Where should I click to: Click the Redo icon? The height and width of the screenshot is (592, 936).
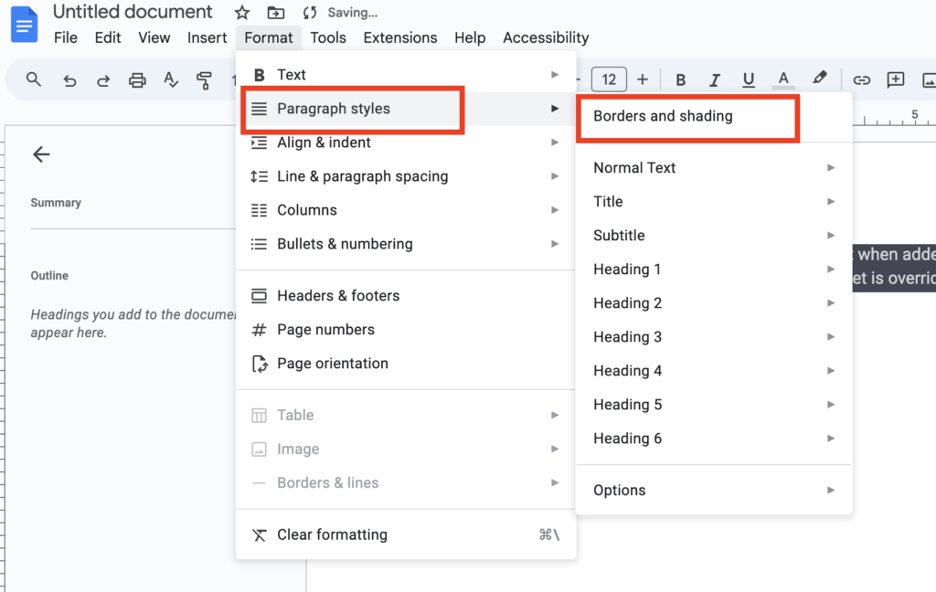[103, 79]
